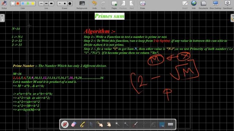Undo the last stroke
The image size is (234, 131).
pos(94,5)
